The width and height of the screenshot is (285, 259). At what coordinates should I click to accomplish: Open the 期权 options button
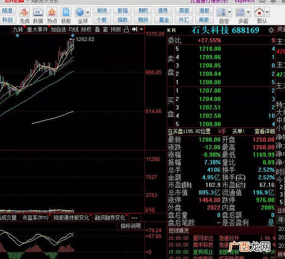[143, 11]
